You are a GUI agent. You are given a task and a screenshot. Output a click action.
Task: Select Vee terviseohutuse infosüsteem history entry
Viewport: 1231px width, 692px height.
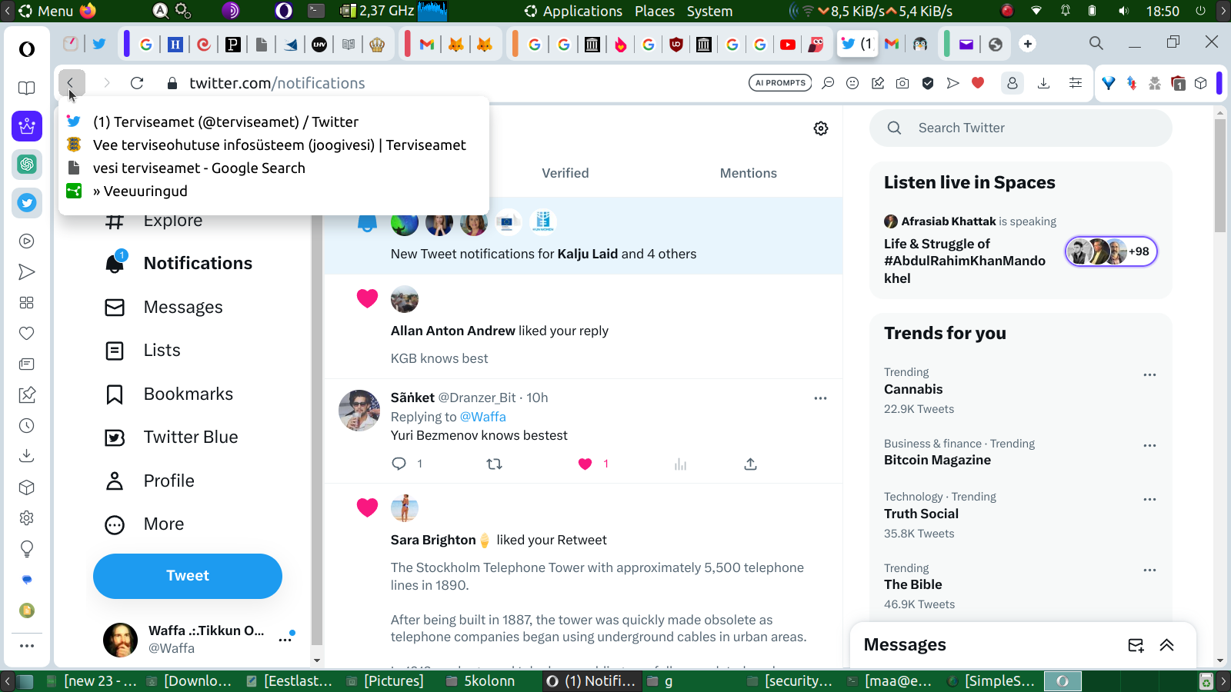(274, 145)
